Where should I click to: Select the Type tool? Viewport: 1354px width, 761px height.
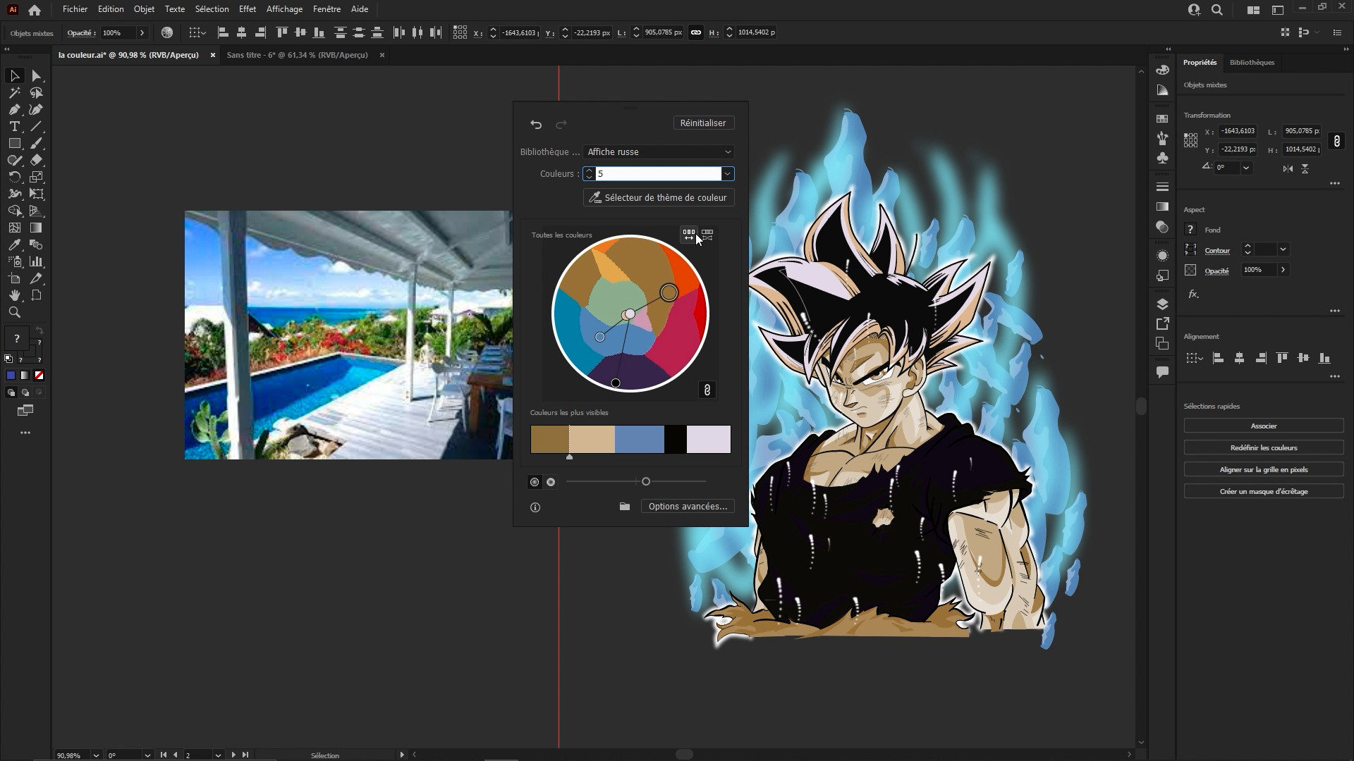(x=14, y=126)
